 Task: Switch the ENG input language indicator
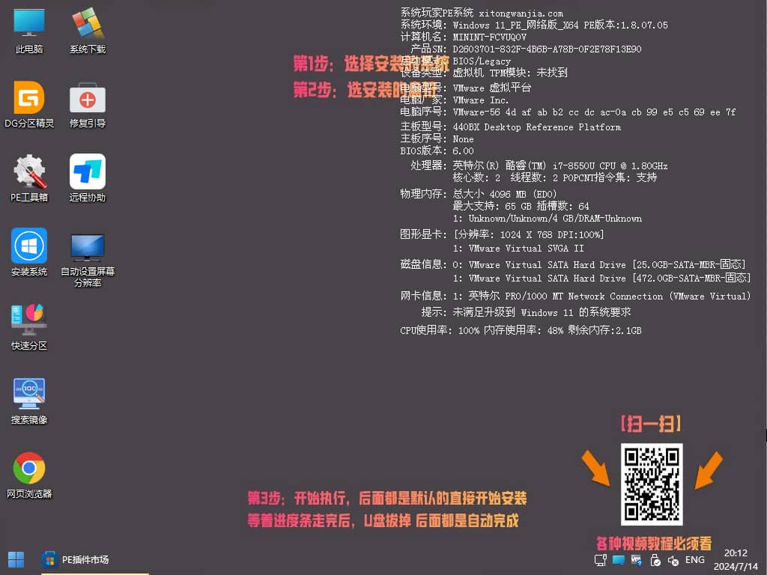(x=694, y=560)
